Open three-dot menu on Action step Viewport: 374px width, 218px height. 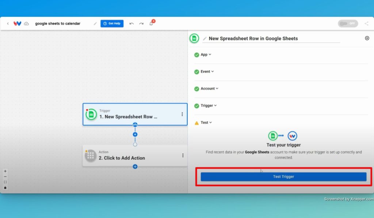(x=183, y=156)
